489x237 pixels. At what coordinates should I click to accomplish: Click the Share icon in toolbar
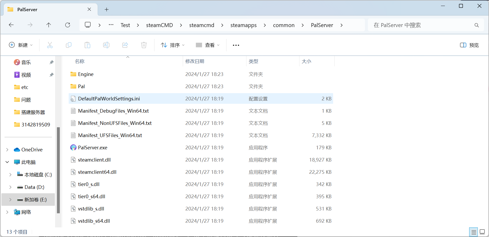[125, 45]
